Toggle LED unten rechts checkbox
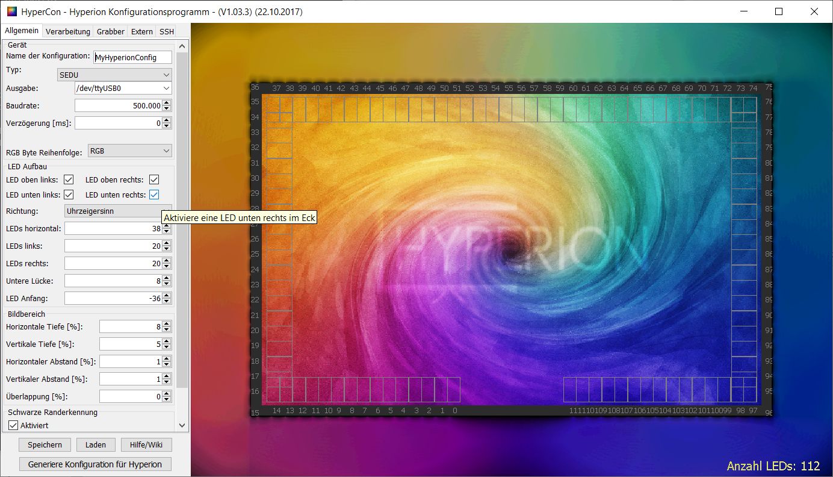 (x=154, y=195)
